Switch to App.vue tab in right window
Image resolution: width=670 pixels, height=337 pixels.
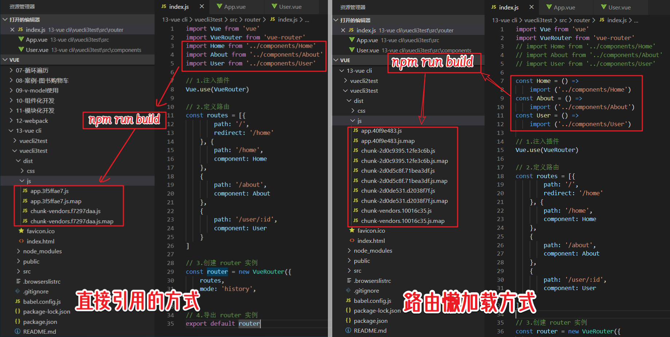(564, 7)
